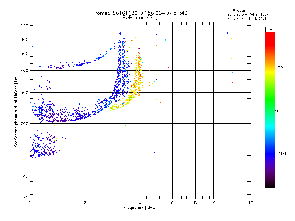Click the y-axis tick label '600'
Viewport: 295px width, 221px height.
25,39
